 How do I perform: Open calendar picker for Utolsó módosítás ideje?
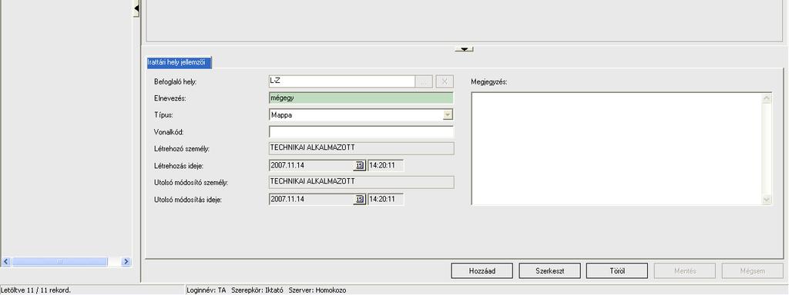360,200
